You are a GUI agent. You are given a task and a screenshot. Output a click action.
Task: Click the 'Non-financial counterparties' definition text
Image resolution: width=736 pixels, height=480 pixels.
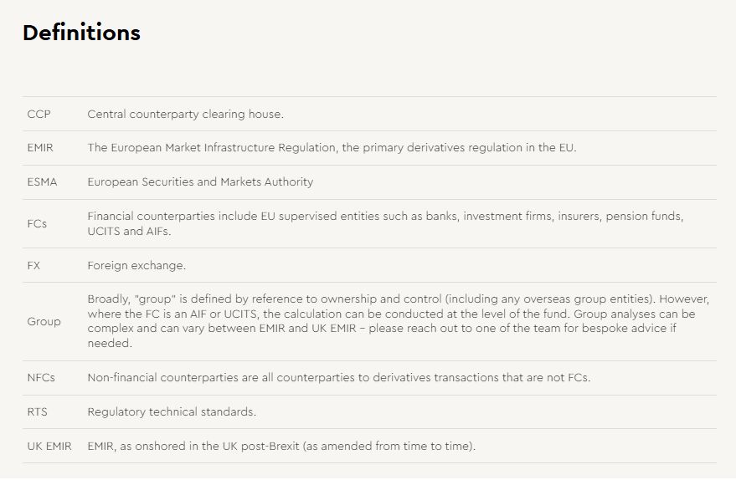[x=338, y=378]
